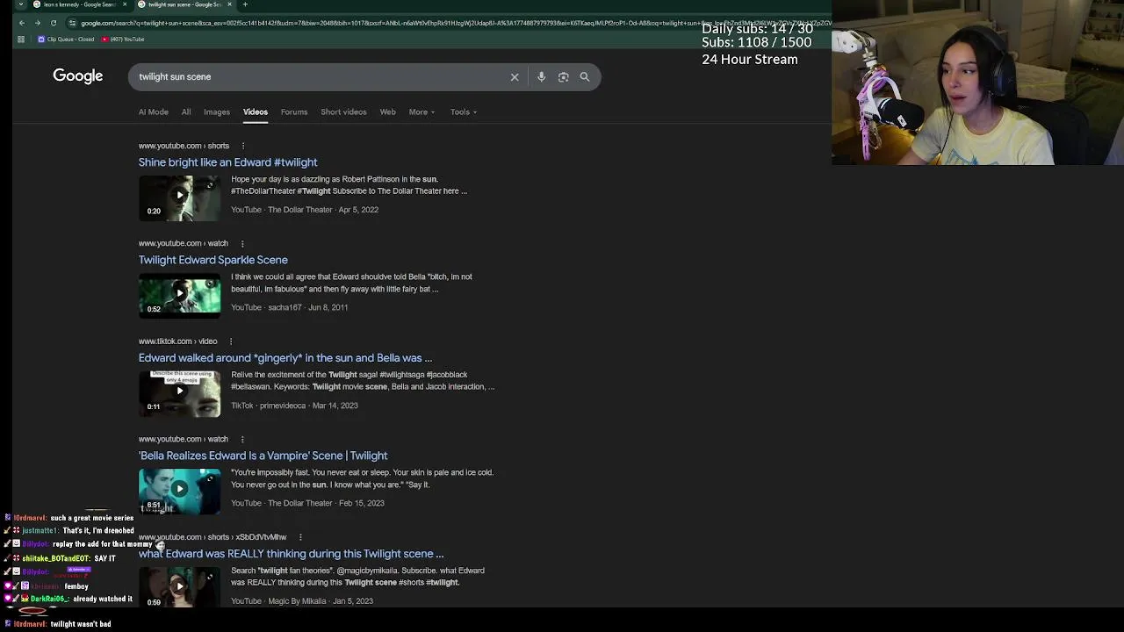Click the 'Subs: 1108 / 1500' overlay text
This screenshot has width=1124, height=632.
coord(757,43)
